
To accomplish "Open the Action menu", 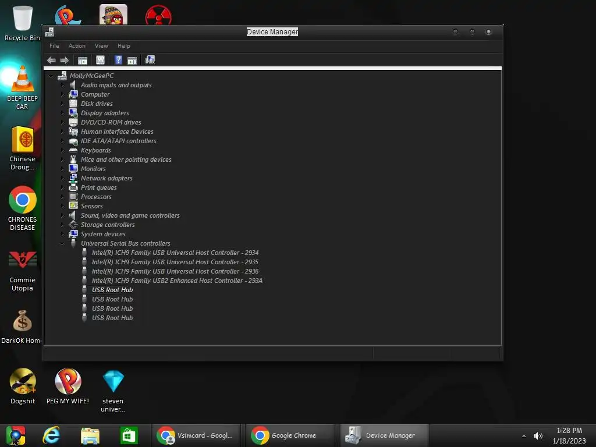I will [77, 45].
